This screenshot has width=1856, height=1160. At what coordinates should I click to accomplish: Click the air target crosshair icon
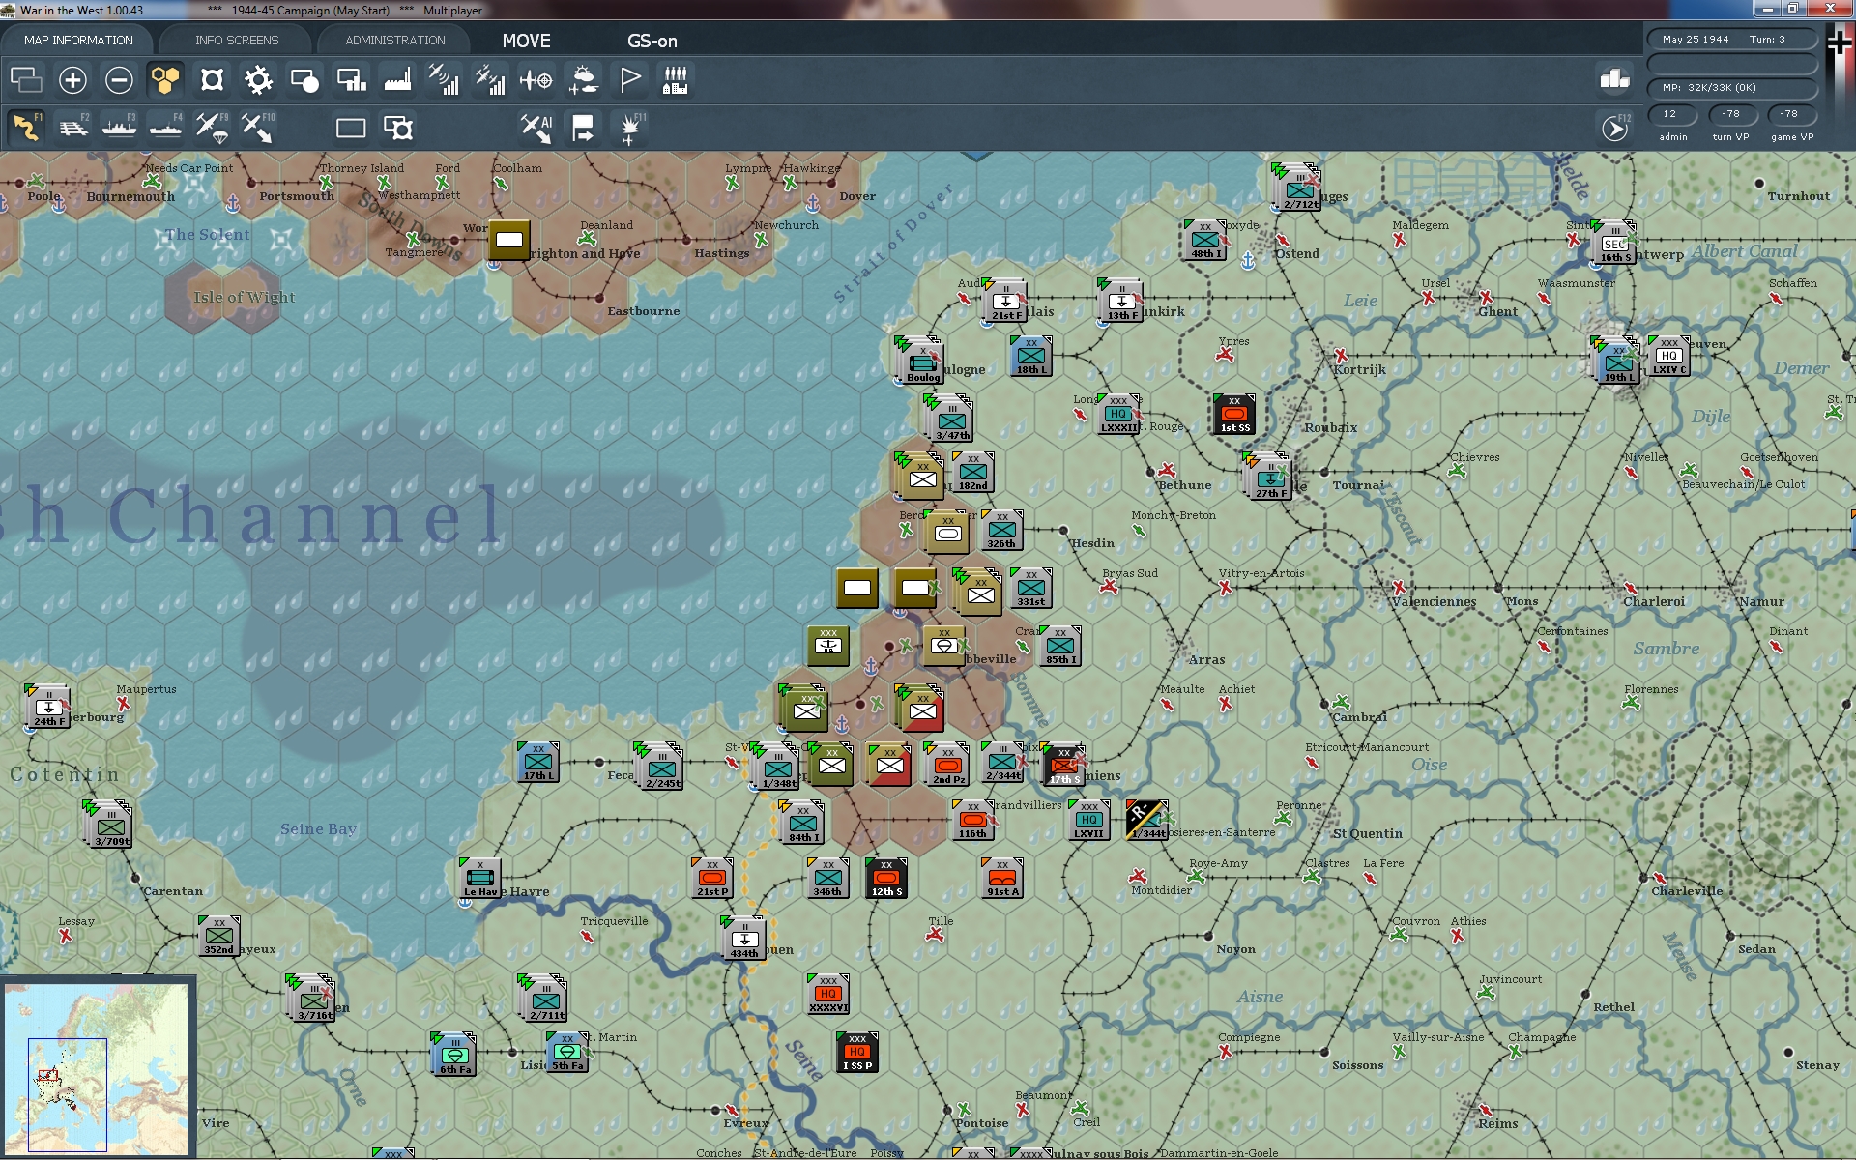(536, 80)
